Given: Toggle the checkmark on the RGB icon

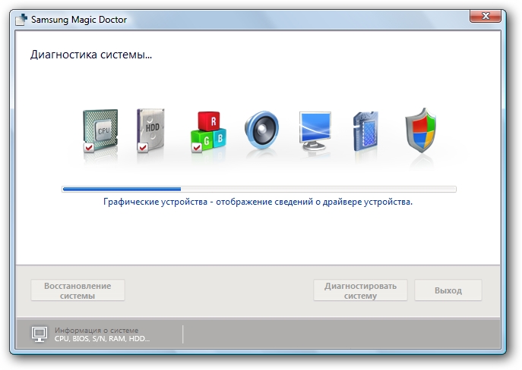Looking at the screenshot, I should pos(197,147).
